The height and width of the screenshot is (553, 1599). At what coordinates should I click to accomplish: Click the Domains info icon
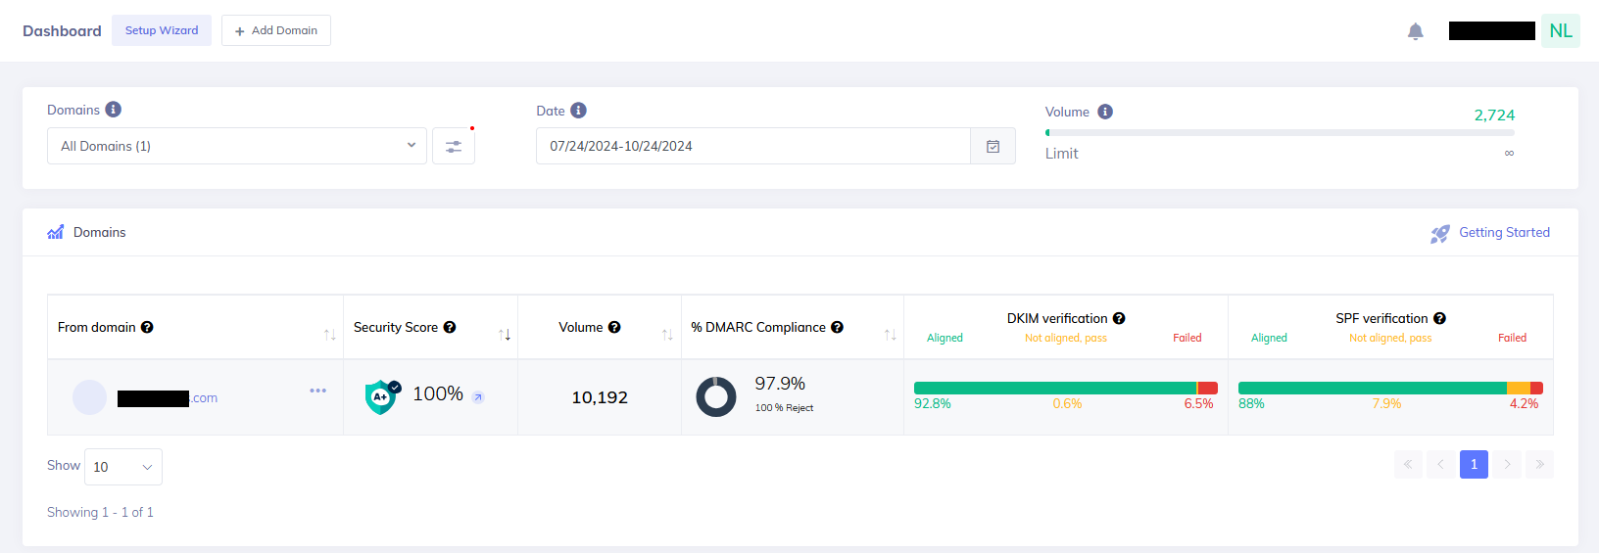[114, 110]
